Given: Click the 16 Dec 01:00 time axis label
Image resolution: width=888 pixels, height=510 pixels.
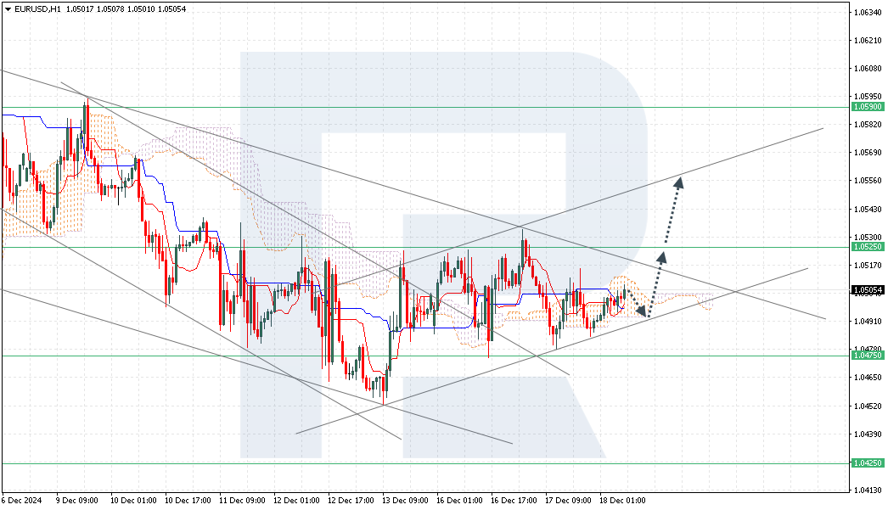Looking at the screenshot, I should (460, 501).
